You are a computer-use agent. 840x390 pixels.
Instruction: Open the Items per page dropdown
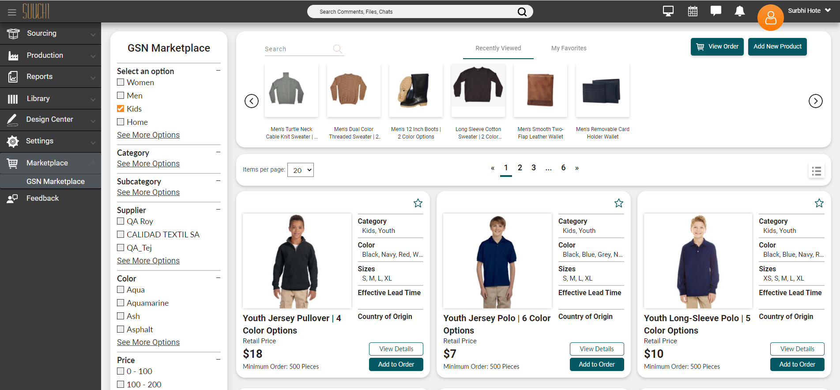click(x=301, y=170)
